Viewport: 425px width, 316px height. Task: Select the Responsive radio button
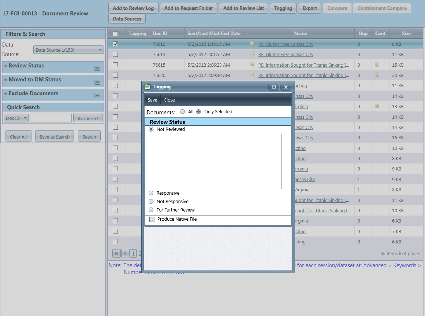(x=151, y=193)
